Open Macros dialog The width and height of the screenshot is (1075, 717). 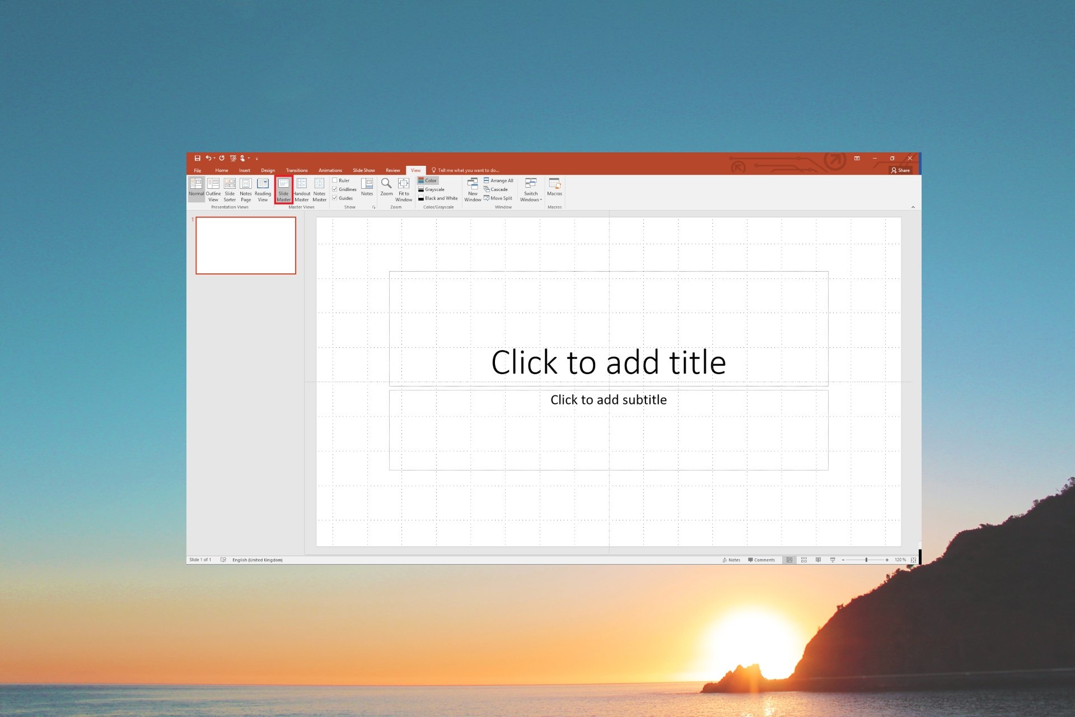(x=555, y=187)
